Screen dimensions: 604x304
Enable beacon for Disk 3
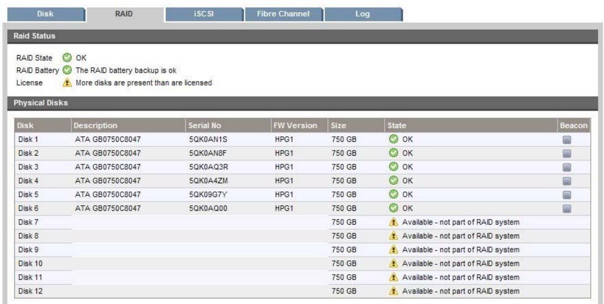(566, 167)
